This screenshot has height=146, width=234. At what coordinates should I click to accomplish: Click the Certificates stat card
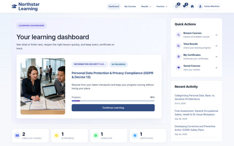coord(148,136)
